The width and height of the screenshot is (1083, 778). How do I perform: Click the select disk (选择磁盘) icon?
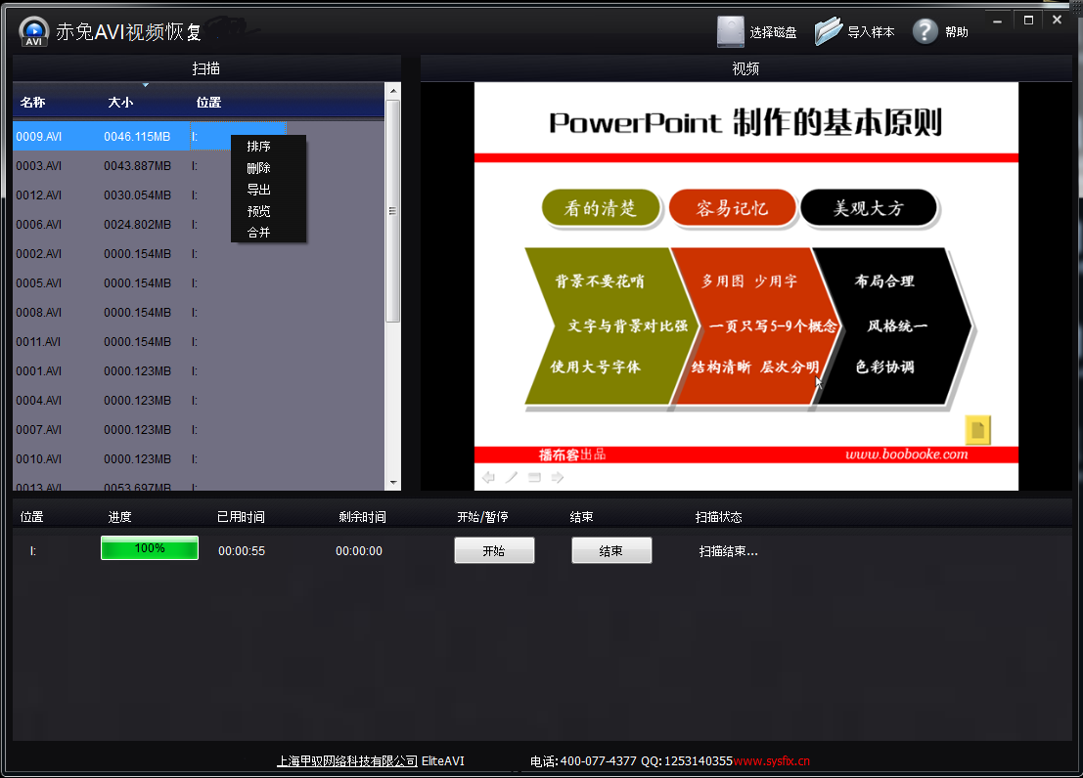pos(730,31)
